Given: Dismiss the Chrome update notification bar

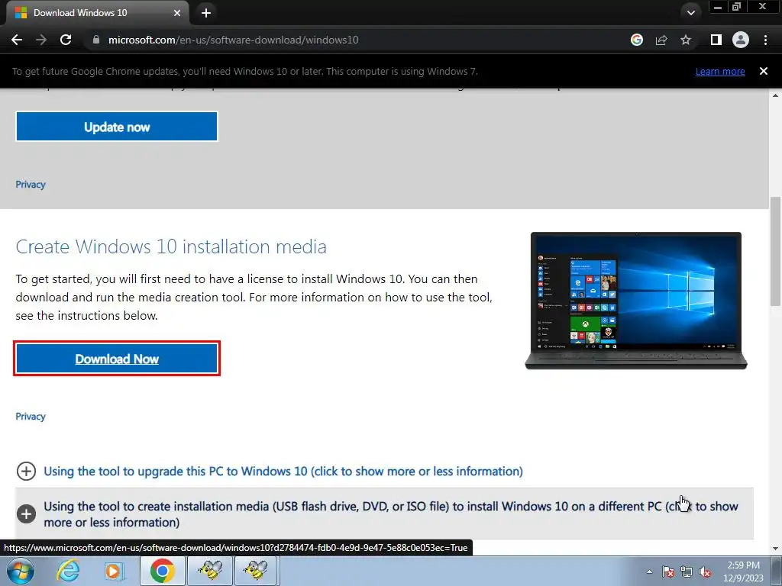Looking at the screenshot, I should [x=763, y=71].
